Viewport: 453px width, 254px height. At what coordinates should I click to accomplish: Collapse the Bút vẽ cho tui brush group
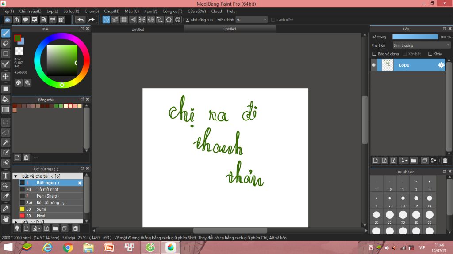click(16, 176)
